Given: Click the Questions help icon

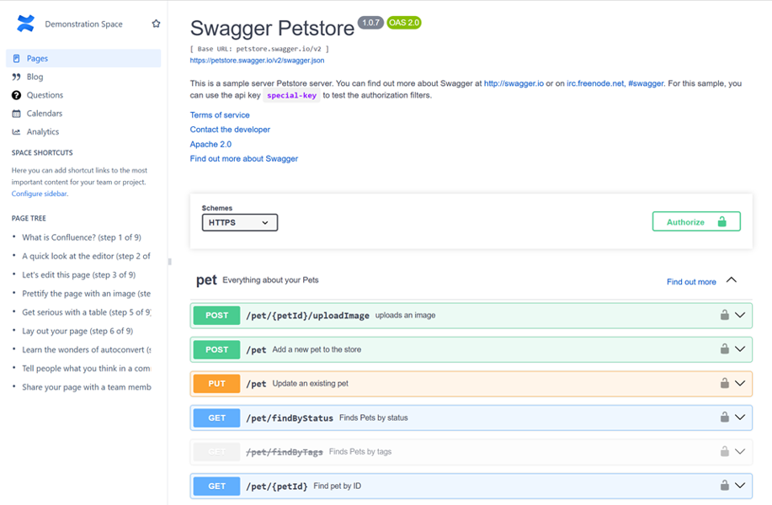Looking at the screenshot, I should 16,95.
